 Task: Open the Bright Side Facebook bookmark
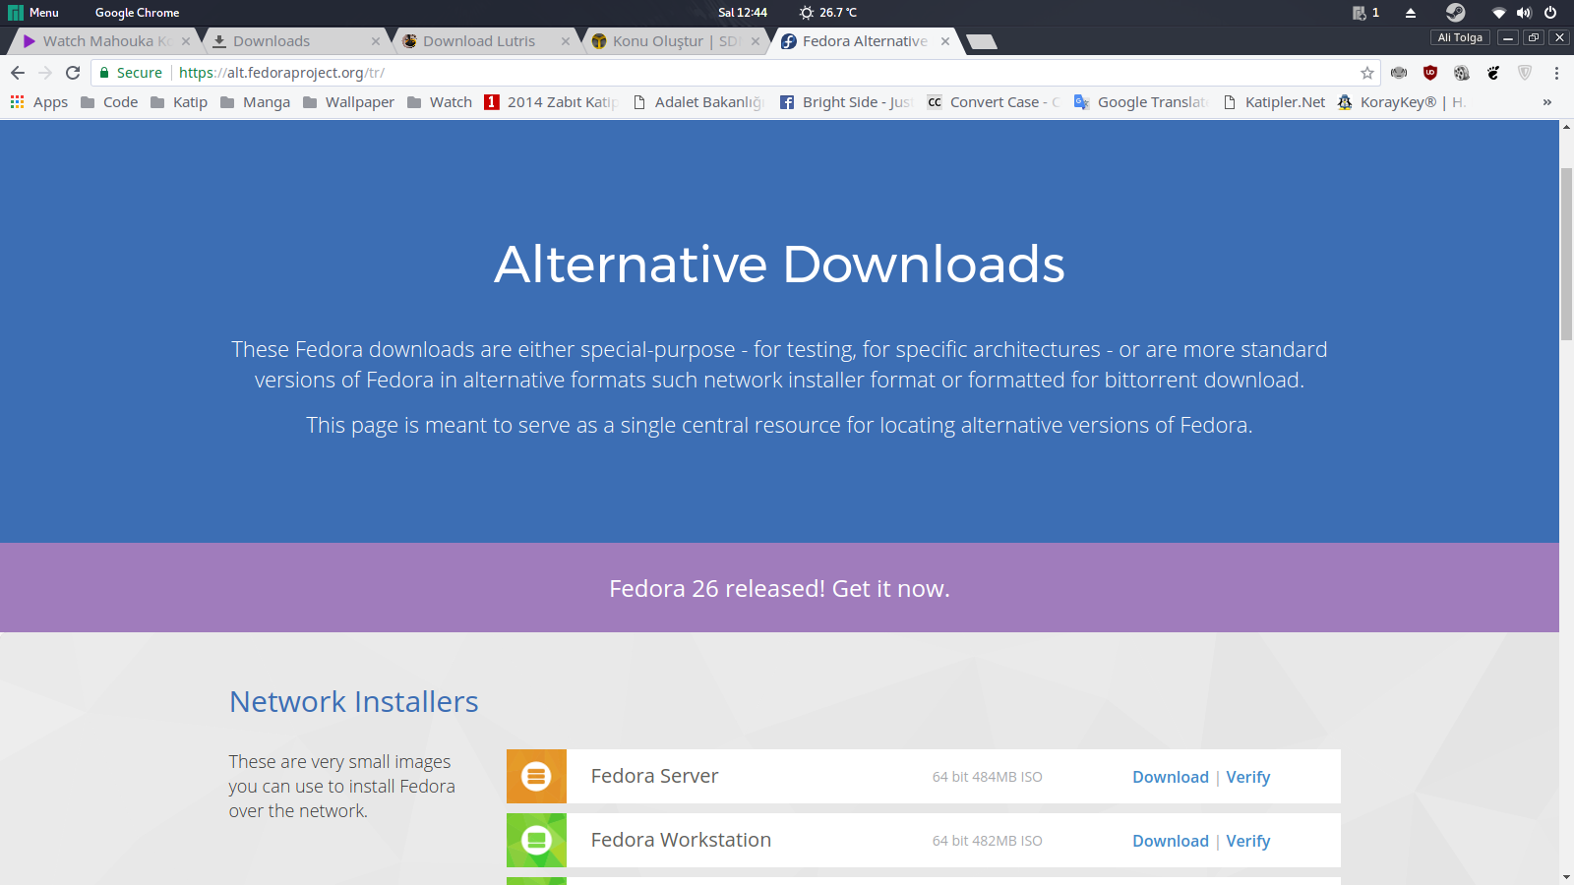tap(846, 102)
